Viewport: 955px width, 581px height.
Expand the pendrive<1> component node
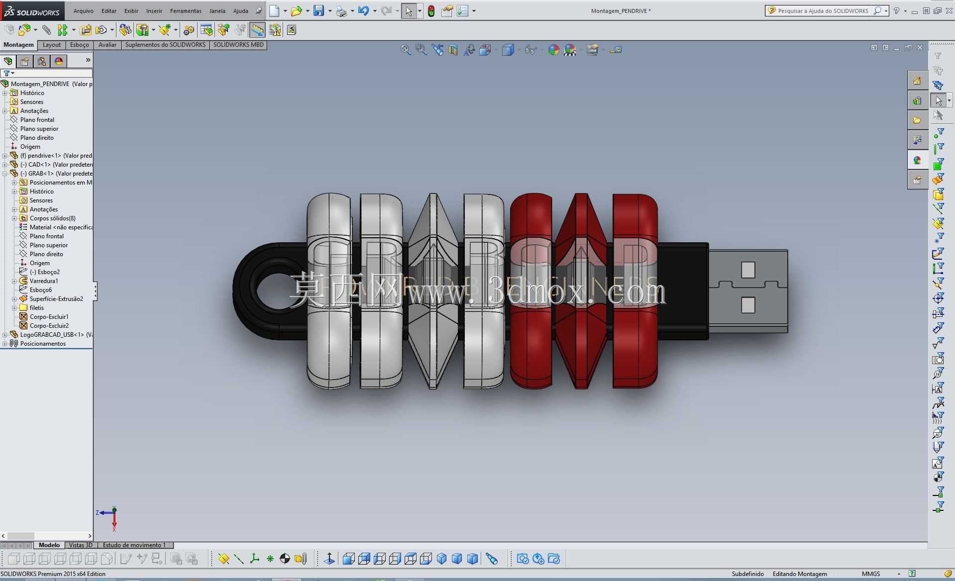(4, 156)
